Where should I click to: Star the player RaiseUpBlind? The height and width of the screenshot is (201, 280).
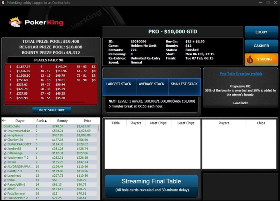[5, 185]
